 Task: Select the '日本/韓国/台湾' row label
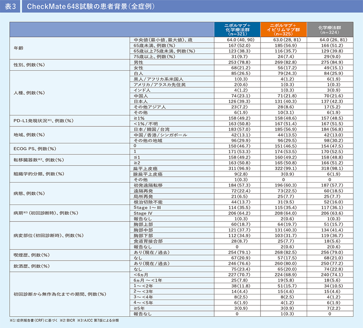pos(152,129)
